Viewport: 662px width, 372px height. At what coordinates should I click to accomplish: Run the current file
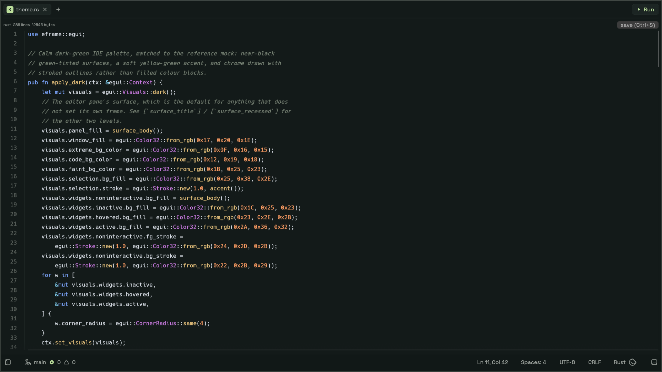(645, 10)
